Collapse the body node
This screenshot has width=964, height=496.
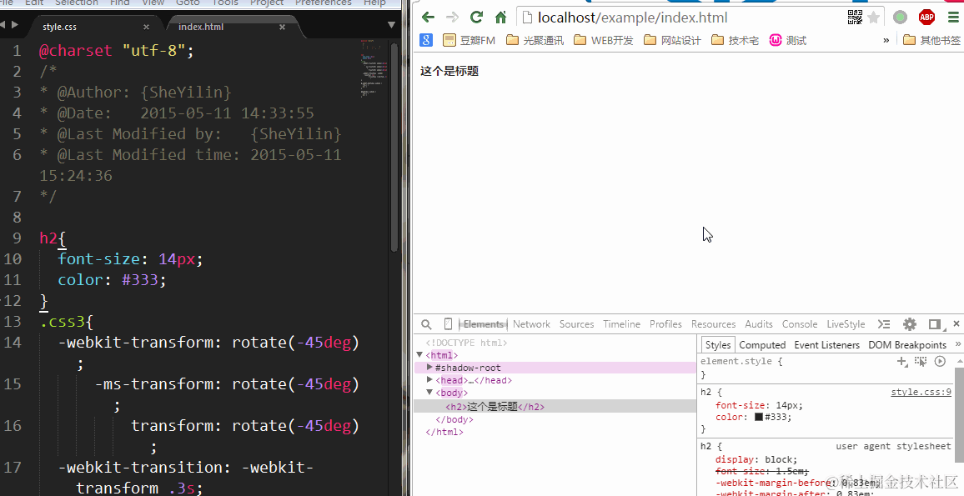[x=429, y=392]
